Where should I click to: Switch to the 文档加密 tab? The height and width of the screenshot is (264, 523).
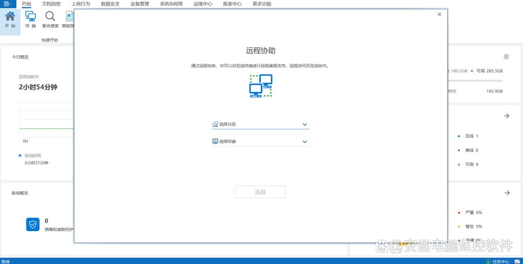tap(51, 4)
